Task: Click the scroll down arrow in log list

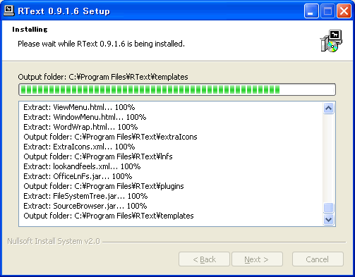Action: pyautogui.click(x=328, y=219)
